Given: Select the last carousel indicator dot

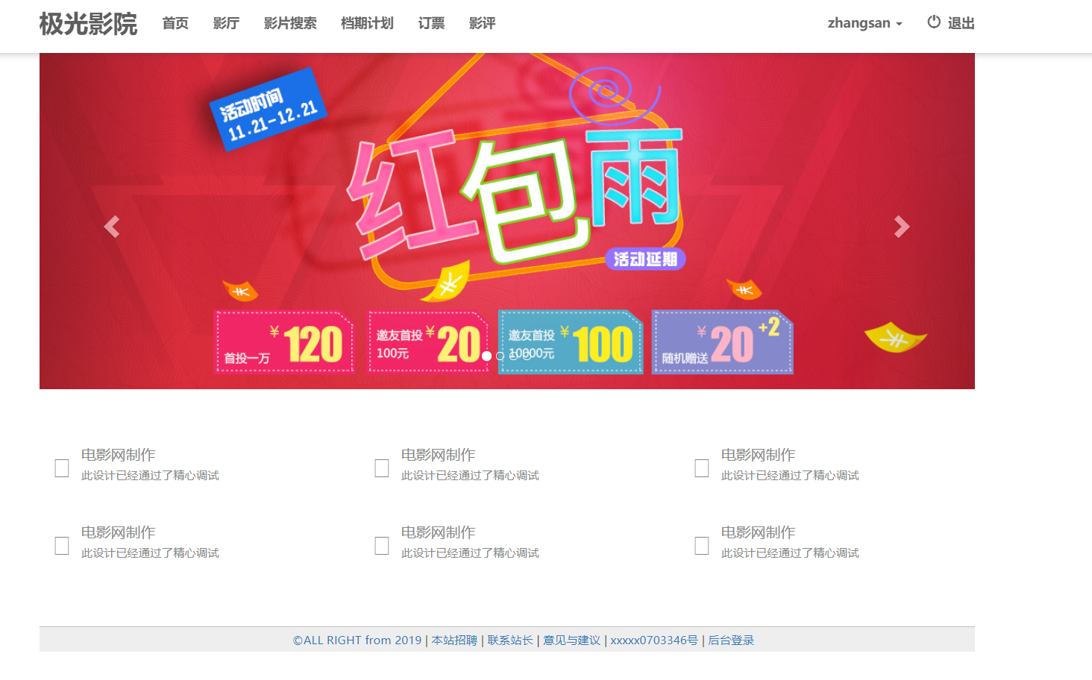Looking at the screenshot, I should point(527,356).
